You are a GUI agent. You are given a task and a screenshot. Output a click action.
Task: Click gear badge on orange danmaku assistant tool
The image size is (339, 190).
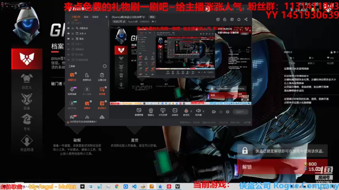76,73
